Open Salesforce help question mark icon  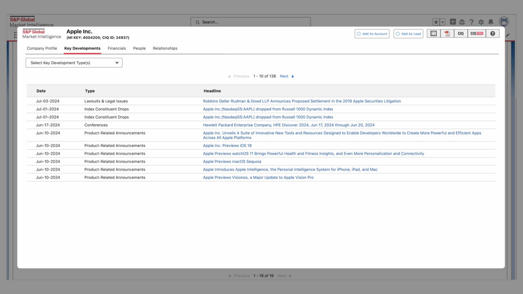(472, 22)
